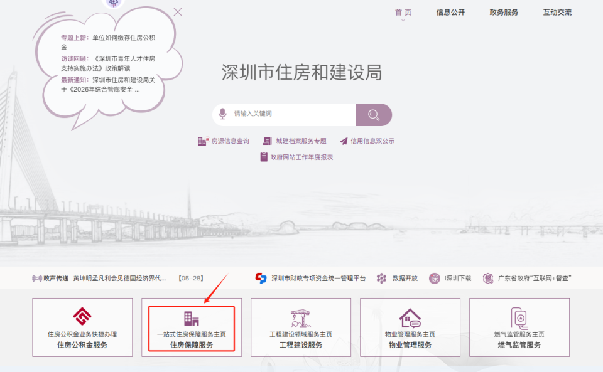603x372 pixels.
Task: Click 燃气监管服务主页 subtitle text
Action: [519, 334]
